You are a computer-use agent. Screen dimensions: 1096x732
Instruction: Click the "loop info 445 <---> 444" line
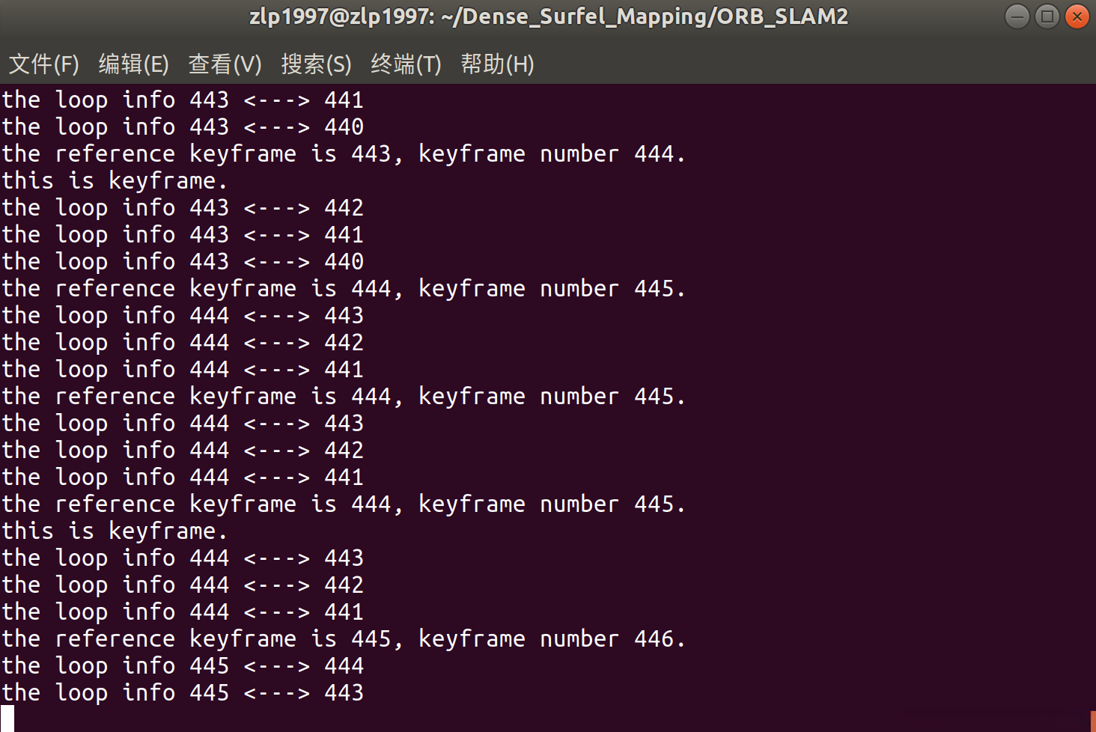[x=183, y=666]
